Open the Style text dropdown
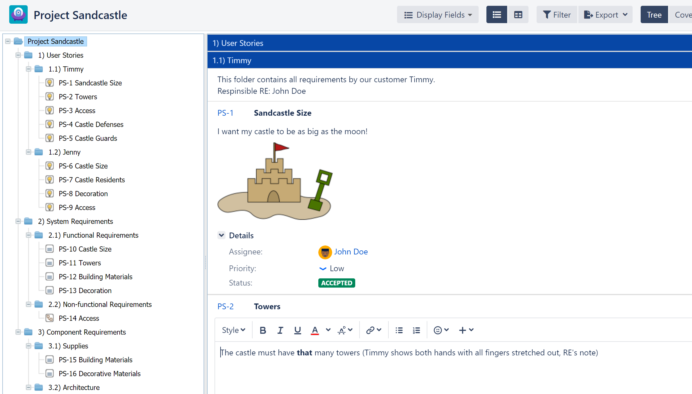This screenshot has height=394, width=692. pyautogui.click(x=234, y=330)
